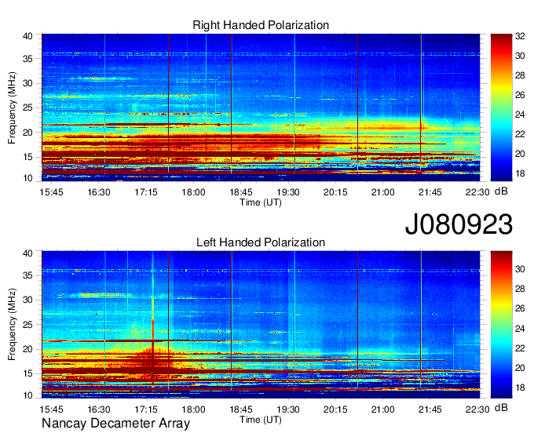Click the 20 MHz tick on right-handed plot
The image size is (534, 433).
[27, 133]
